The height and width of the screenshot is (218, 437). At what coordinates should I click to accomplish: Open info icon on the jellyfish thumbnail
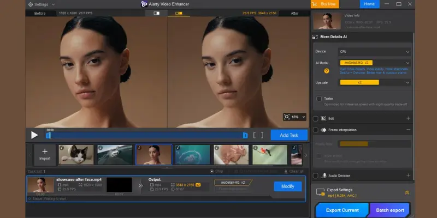pos(178,148)
